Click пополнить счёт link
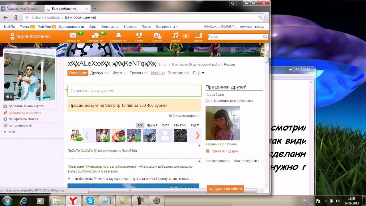This screenshot has height=206, width=366. pyautogui.click(x=21, y=125)
